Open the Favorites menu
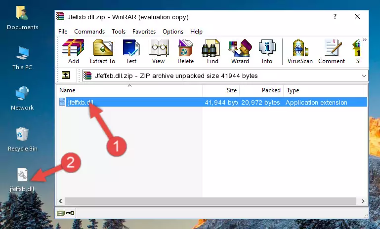380x229 pixels. [144, 32]
